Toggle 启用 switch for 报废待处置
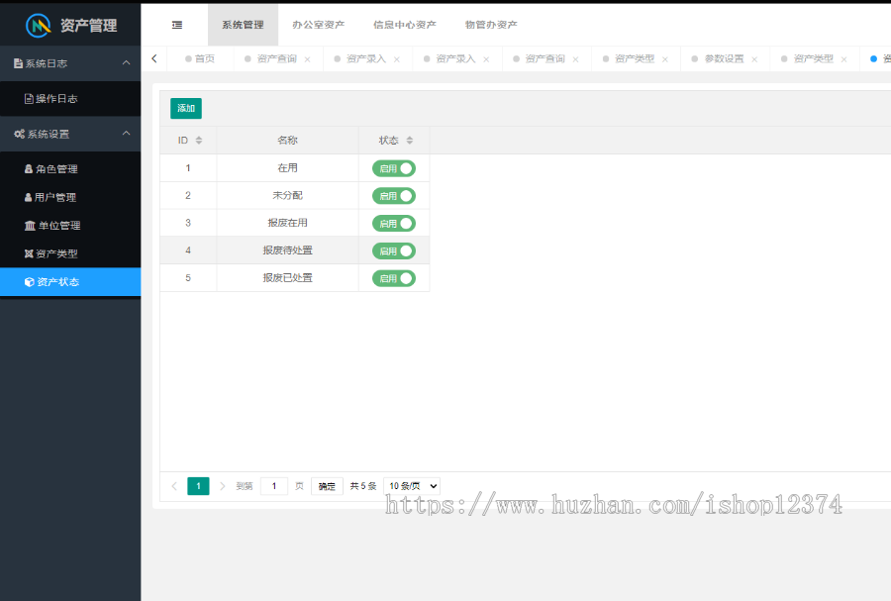The width and height of the screenshot is (891, 601). point(394,251)
